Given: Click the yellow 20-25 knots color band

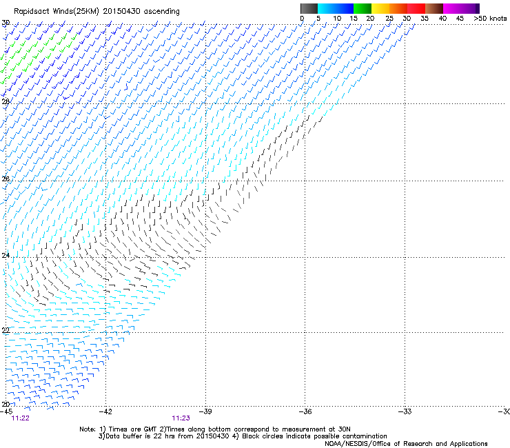Looking at the screenshot, I should 380,8.
